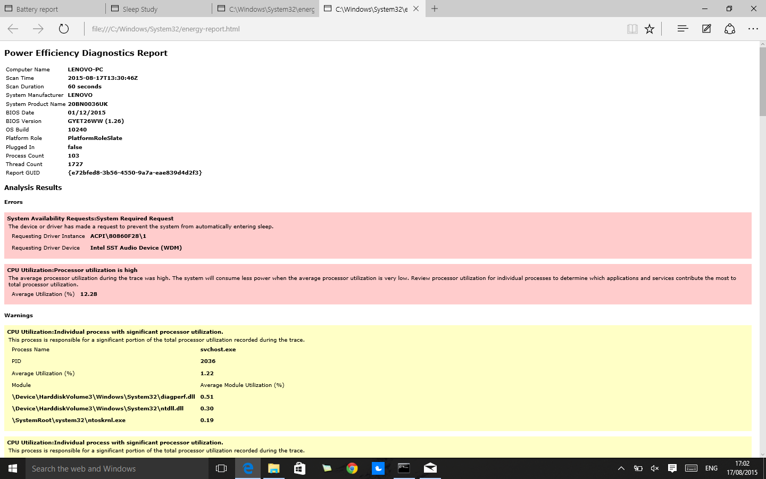This screenshot has width=766, height=479.
Task: Open Microsoft Edge from taskbar
Action: pyautogui.click(x=248, y=468)
